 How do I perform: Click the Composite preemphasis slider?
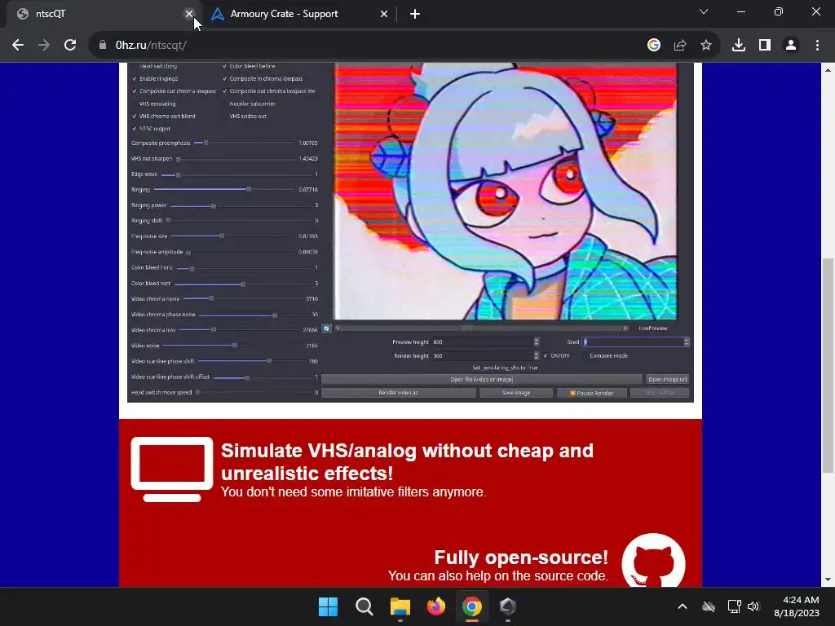pos(245,143)
